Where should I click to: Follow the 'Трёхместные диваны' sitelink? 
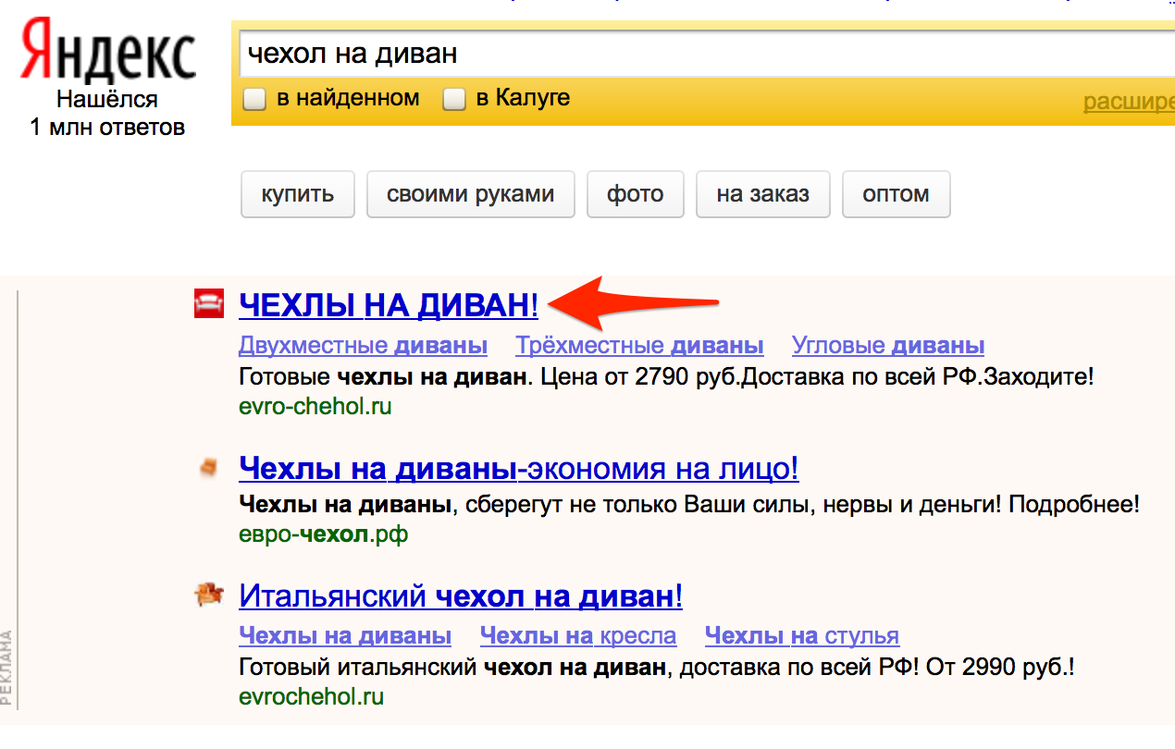click(639, 346)
